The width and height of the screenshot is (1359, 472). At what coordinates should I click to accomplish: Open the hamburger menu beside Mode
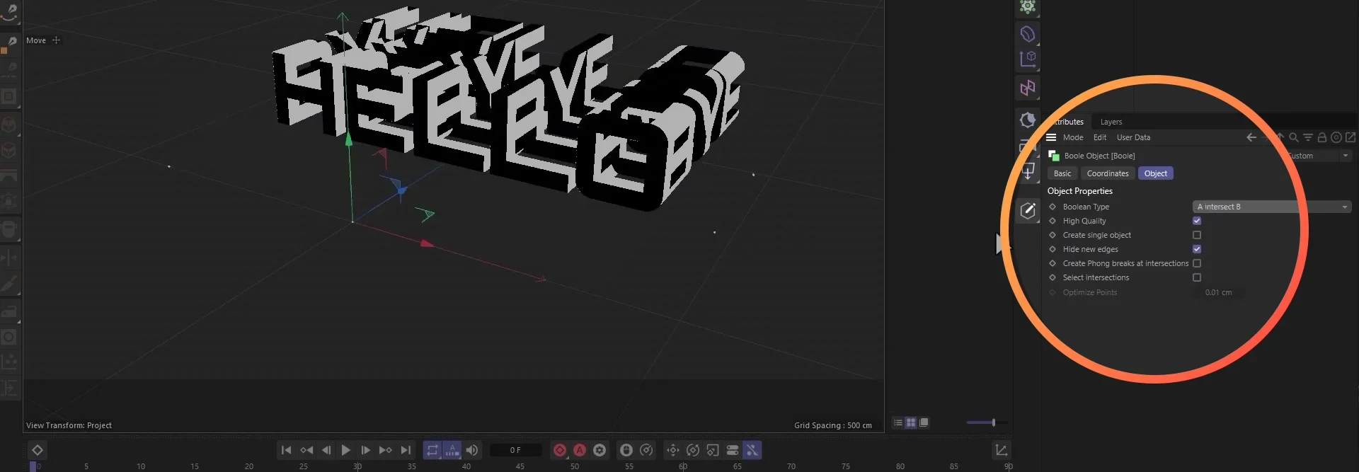(x=1051, y=137)
